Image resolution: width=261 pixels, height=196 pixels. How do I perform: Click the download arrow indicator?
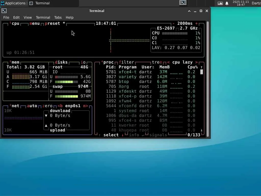46,116
